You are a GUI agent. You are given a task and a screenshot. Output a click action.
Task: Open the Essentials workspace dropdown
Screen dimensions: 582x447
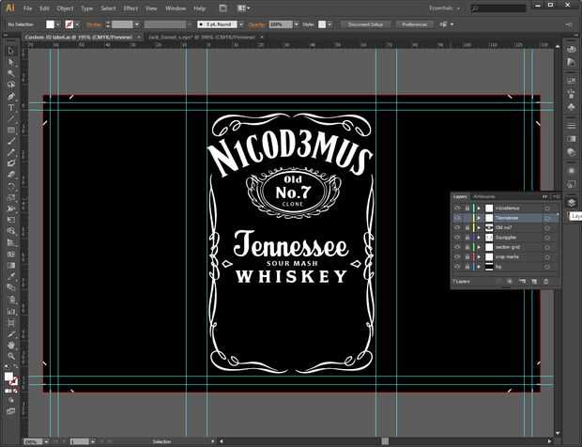[x=444, y=8]
